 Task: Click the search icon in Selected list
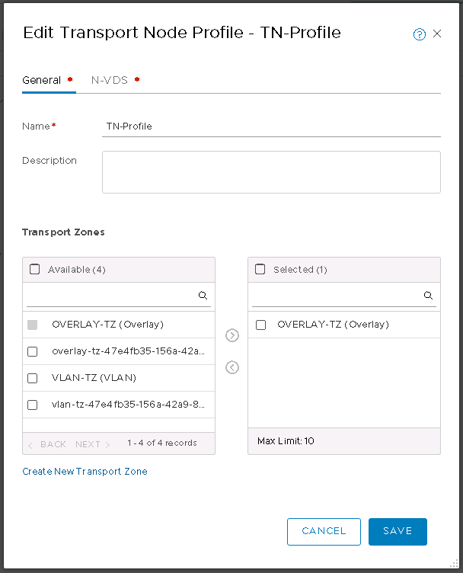(428, 296)
